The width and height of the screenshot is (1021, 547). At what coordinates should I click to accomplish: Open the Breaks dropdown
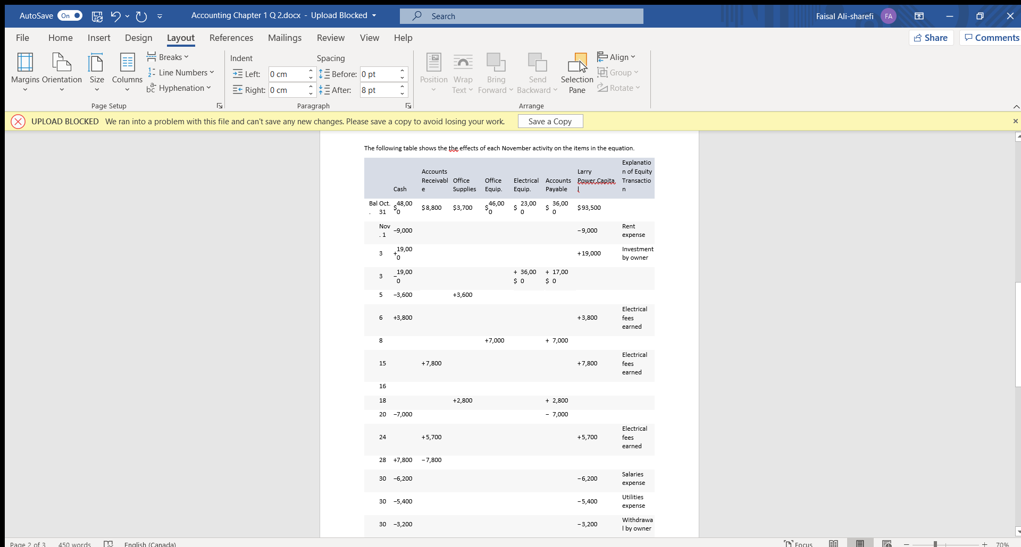tap(168, 57)
